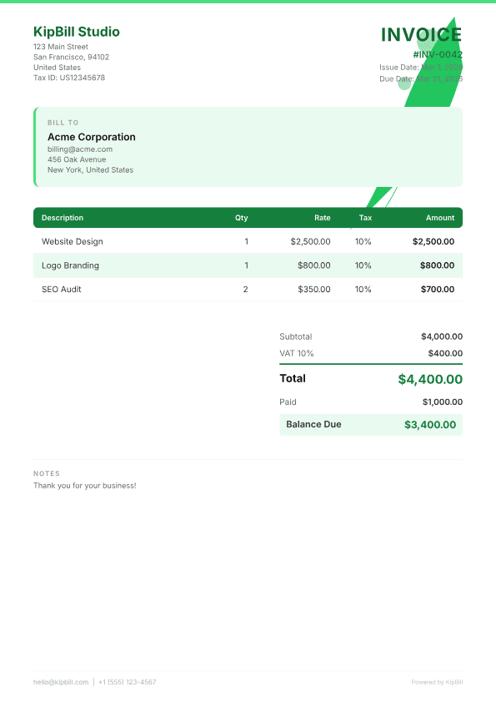This screenshot has width=496, height=702.
Task: Click Powered by KipBill footer text
Action: 437,682
